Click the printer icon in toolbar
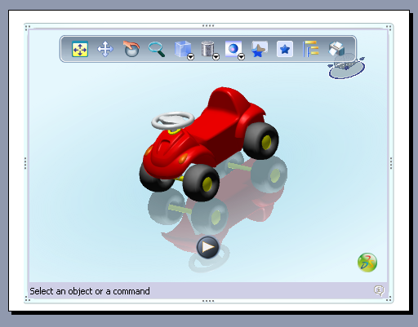The height and width of the screenshot is (327, 418). coord(336,49)
